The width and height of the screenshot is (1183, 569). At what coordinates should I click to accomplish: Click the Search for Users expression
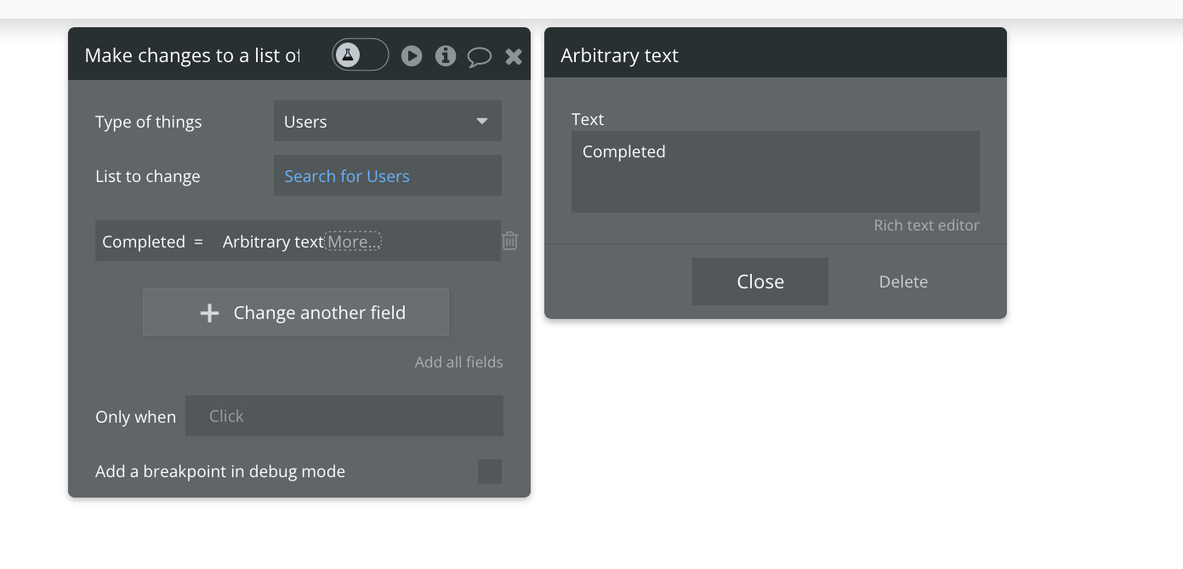pyautogui.click(x=347, y=176)
